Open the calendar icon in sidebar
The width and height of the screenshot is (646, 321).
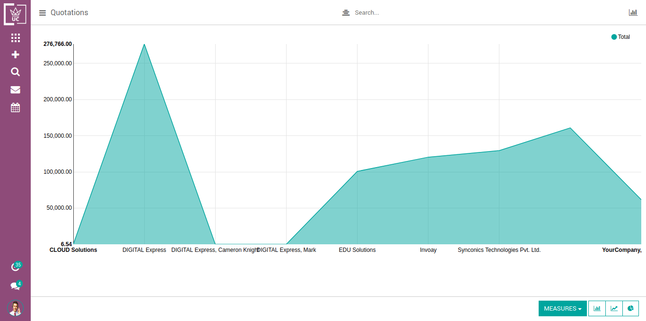pyautogui.click(x=15, y=108)
